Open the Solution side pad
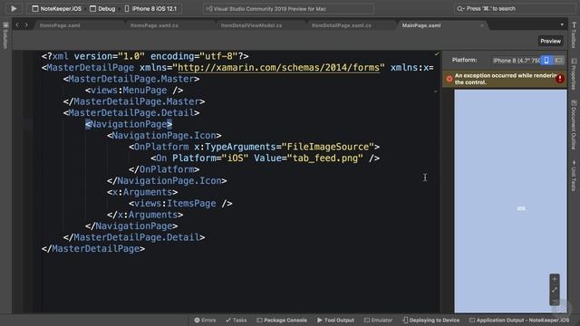 click(5, 36)
